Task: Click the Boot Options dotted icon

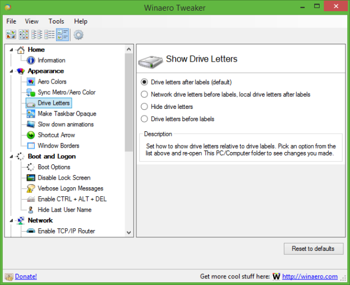Action: click(x=30, y=167)
